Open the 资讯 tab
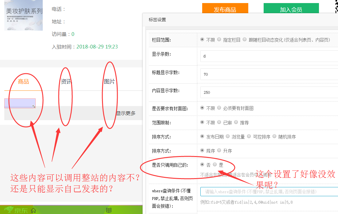The width and height of the screenshot is (338, 214). [66, 82]
